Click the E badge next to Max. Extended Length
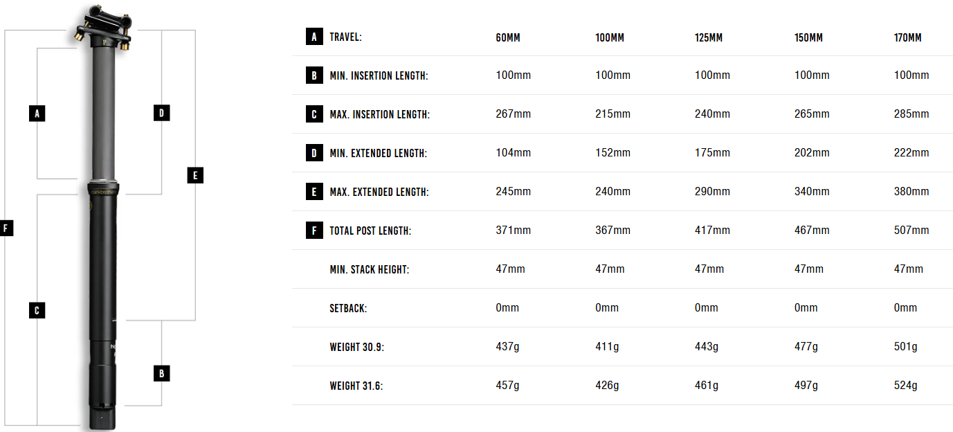 pyautogui.click(x=314, y=192)
